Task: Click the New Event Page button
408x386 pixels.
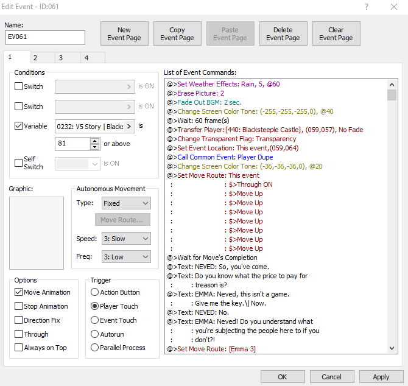Action: pyautogui.click(x=124, y=33)
